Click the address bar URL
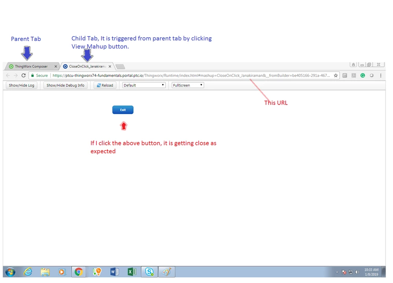The image size is (393, 283). (x=191, y=75)
